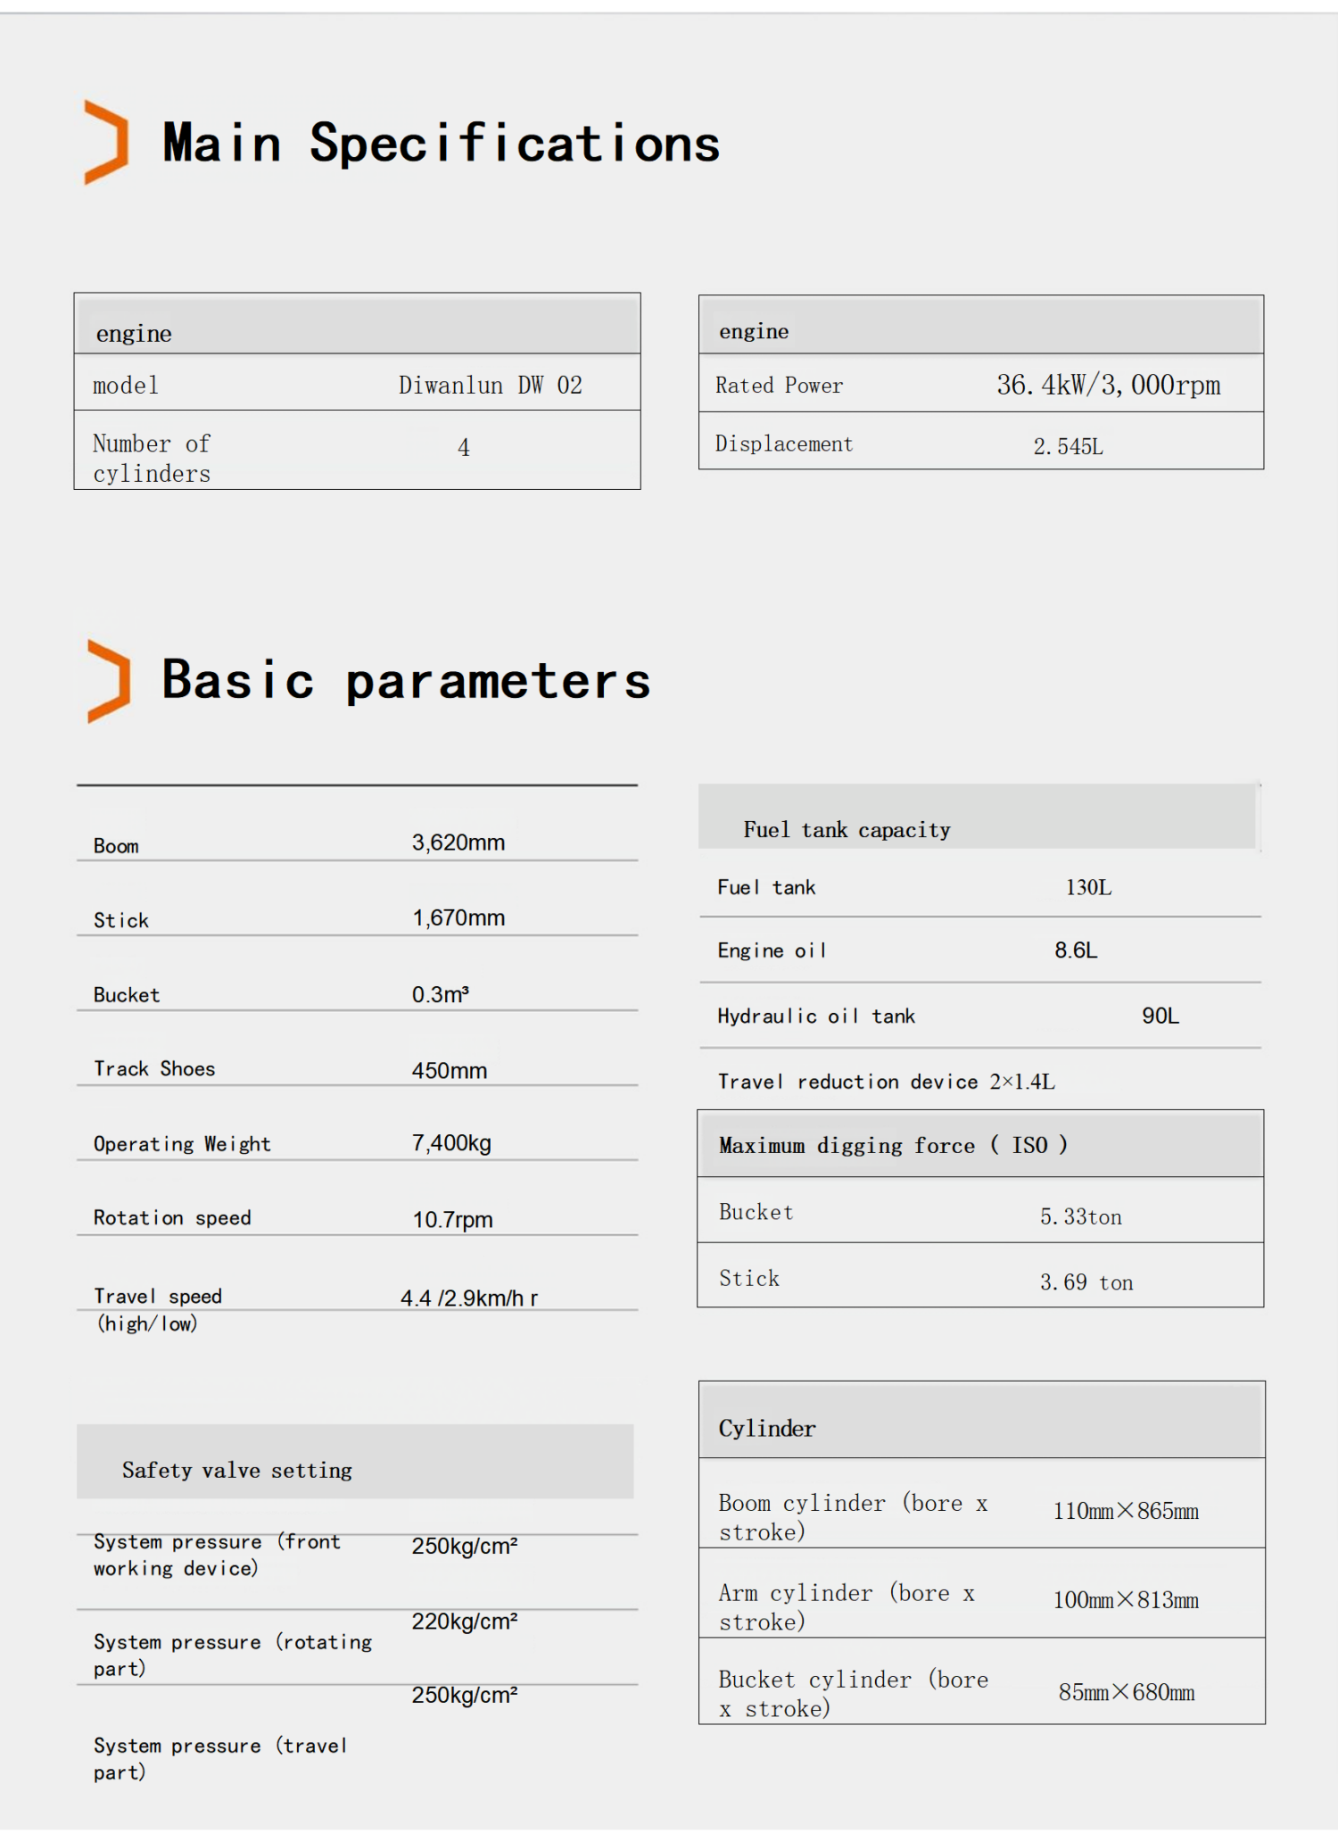Viewport: 1338px width, 1842px height.
Task: Select bucket digging force '5.33ton'
Action: (1081, 1216)
